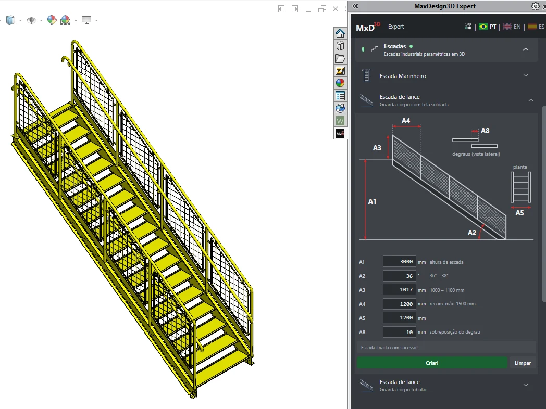The height and width of the screenshot is (409, 546).
Task: Open the View Settings dropdown arrow
Action: coord(96,20)
